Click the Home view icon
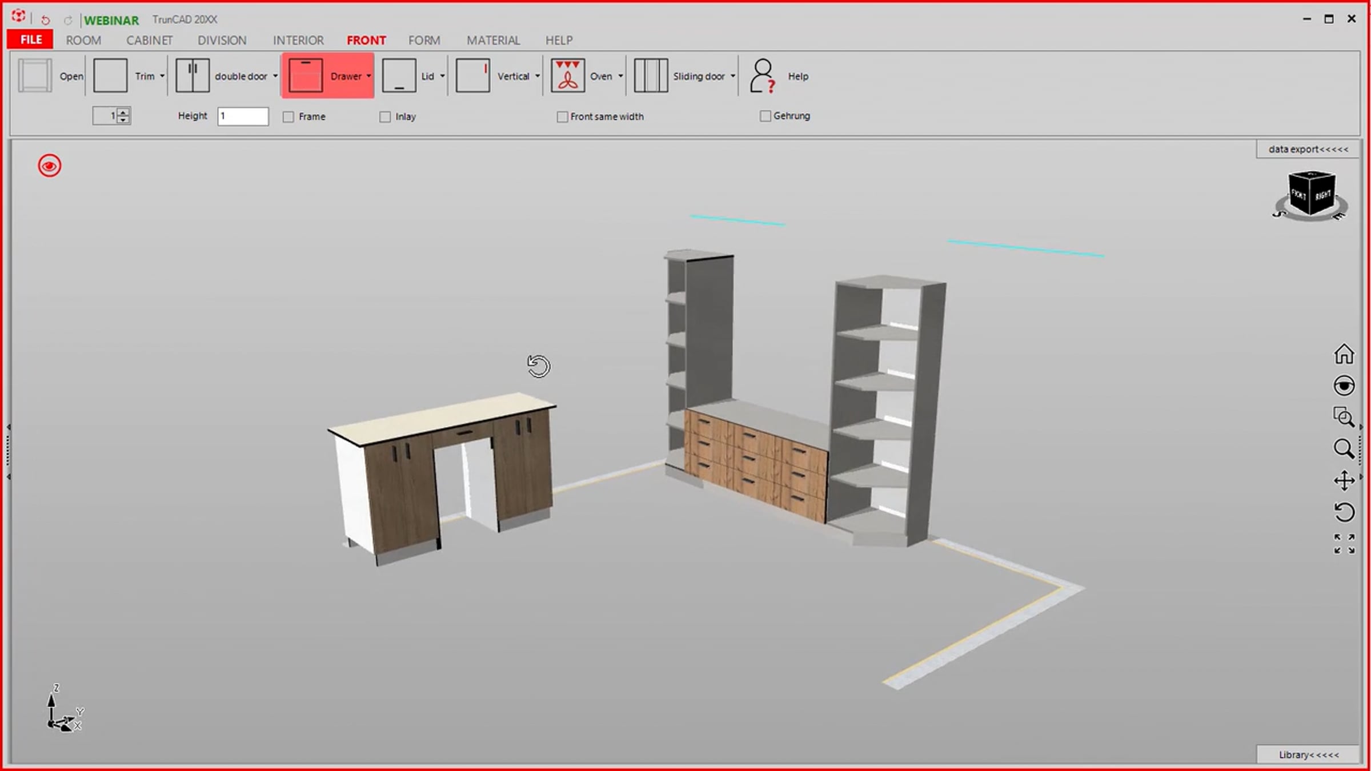The height and width of the screenshot is (771, 1371). click(x=1344, y=354)
